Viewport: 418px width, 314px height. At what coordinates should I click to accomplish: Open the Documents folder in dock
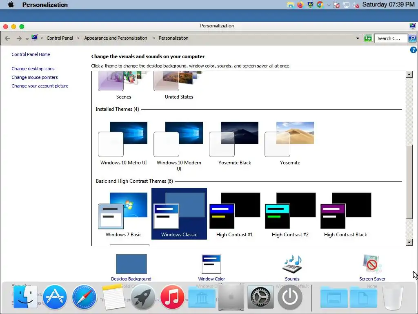pos(363,298)
